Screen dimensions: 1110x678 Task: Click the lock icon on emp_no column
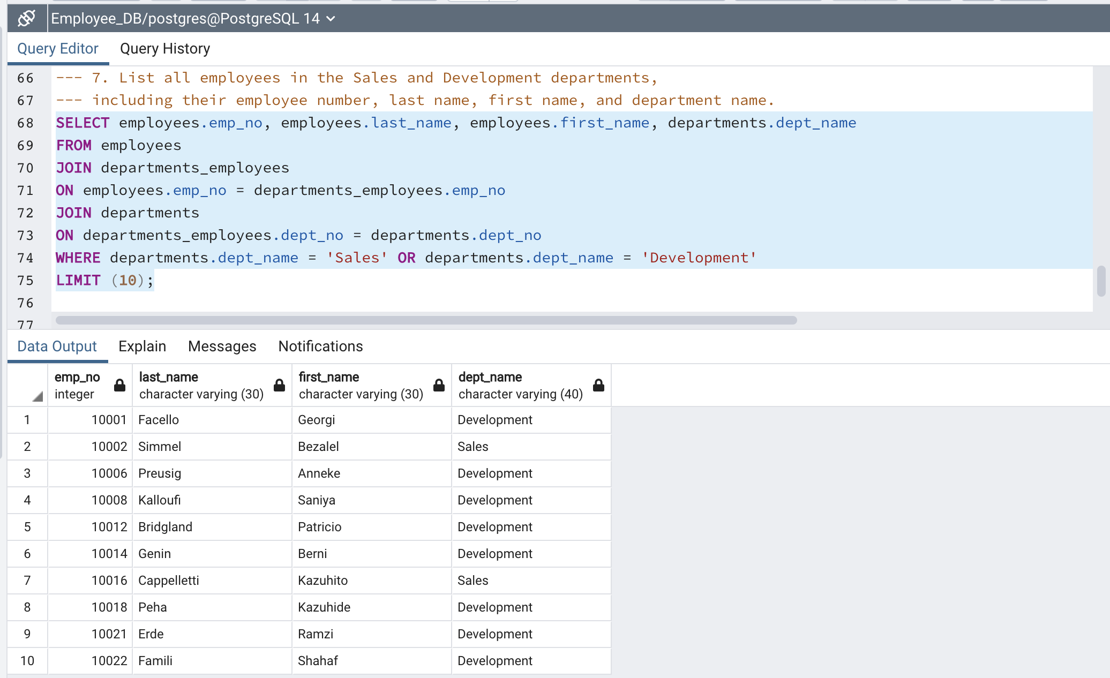(x=119, y=385)
